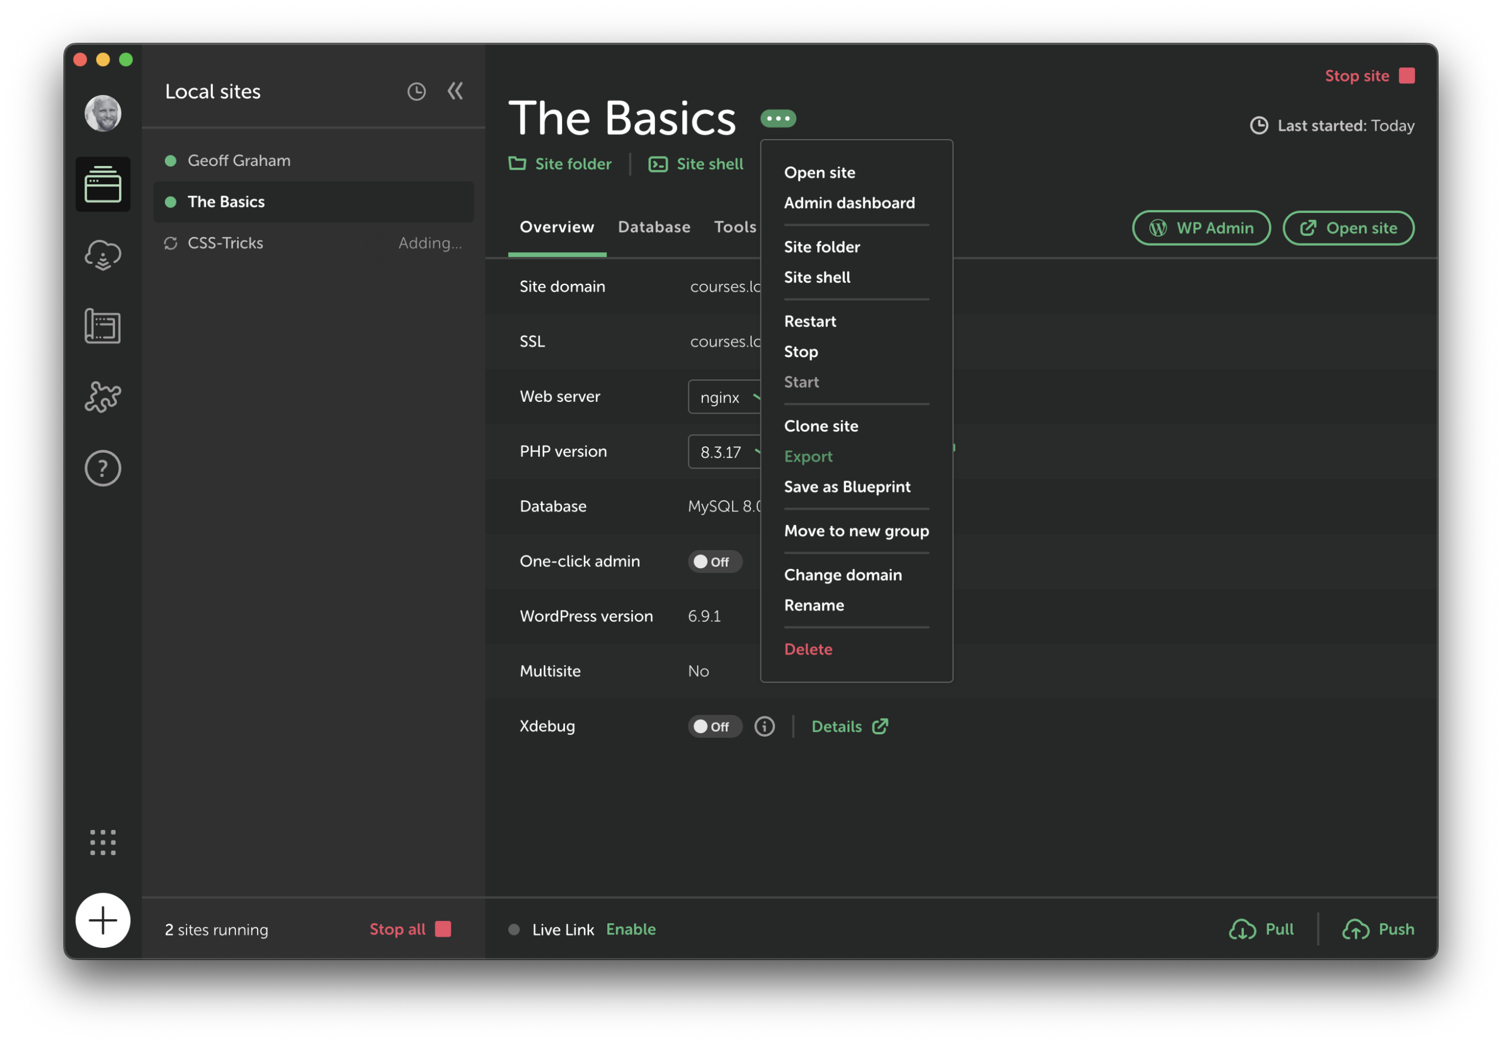The width and height of the screenshot is (1502, 1044).
Task: Switch to the Database tab
Action: [654, 227]
